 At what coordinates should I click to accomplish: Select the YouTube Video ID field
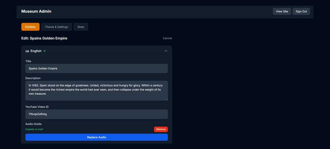click(96, 114)
